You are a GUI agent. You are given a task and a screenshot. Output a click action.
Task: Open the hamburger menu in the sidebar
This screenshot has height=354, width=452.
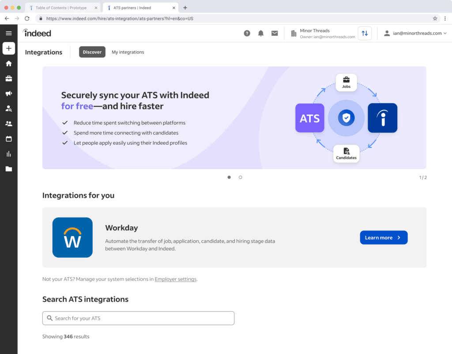pyautogui.click(x=9, y=33)
